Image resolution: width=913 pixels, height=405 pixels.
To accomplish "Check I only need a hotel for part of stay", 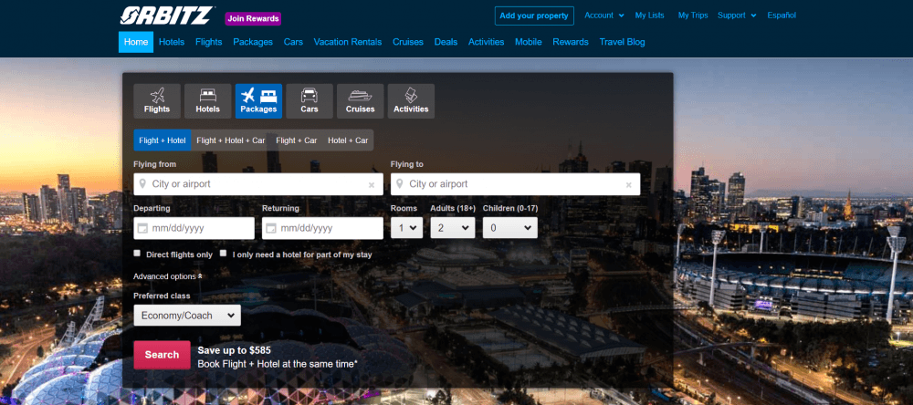I will pyautogui.click(x=224, y=254).
